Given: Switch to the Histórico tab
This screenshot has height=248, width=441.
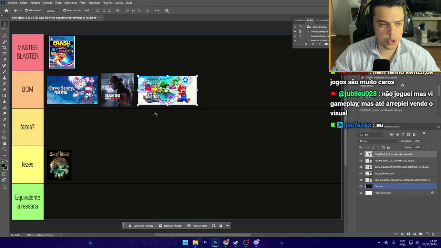Looking at the screenshot, I should pyautogui.click(x=299, y=20).
